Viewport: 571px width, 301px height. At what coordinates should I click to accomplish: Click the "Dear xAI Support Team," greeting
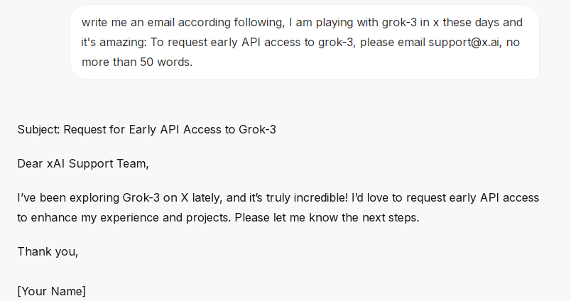pyautogui.click(x=83, y=164)
